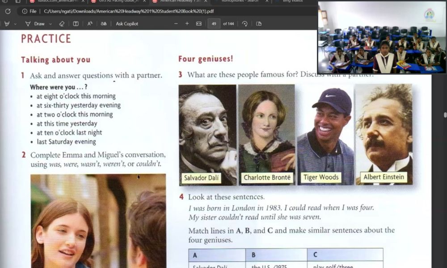Image resolution: width=447 pixels, height=268 pixels.
Task: Rotate the PDF page
Action: [245, 24]
